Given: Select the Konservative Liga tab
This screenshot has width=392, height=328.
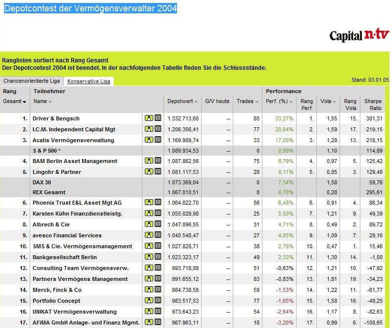Looking at the screenshot, I should click(89, 81).
